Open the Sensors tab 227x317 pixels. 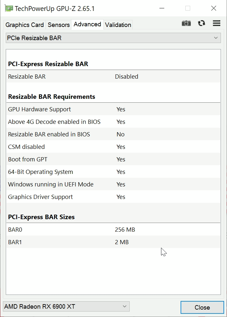click(x=59, y=25)
